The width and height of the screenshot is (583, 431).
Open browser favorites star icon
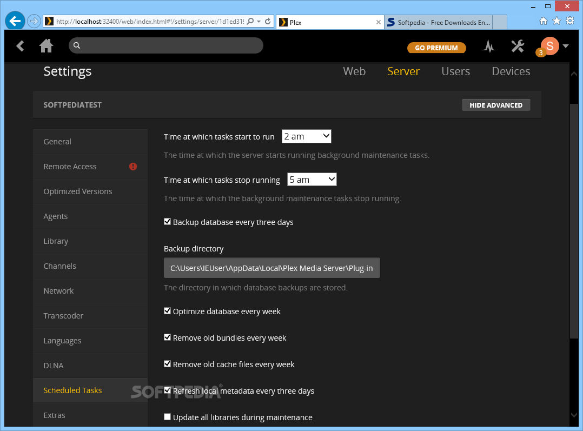click(556, 21)
